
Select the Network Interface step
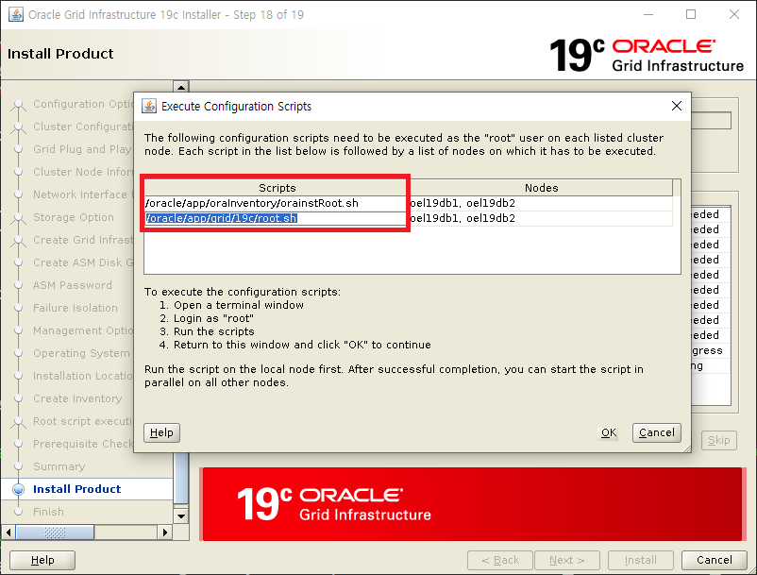click(x=82, y=194)
